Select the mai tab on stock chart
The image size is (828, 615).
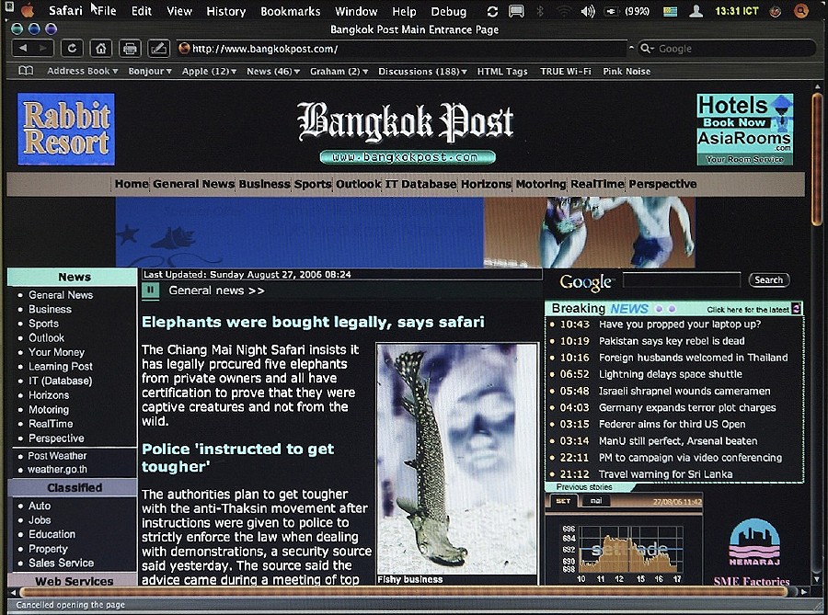(596, 500)
